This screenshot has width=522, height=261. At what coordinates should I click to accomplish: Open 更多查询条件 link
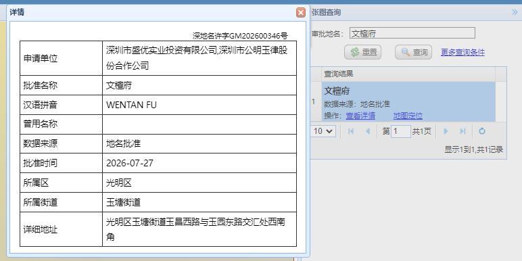click(x=462, y=52)
